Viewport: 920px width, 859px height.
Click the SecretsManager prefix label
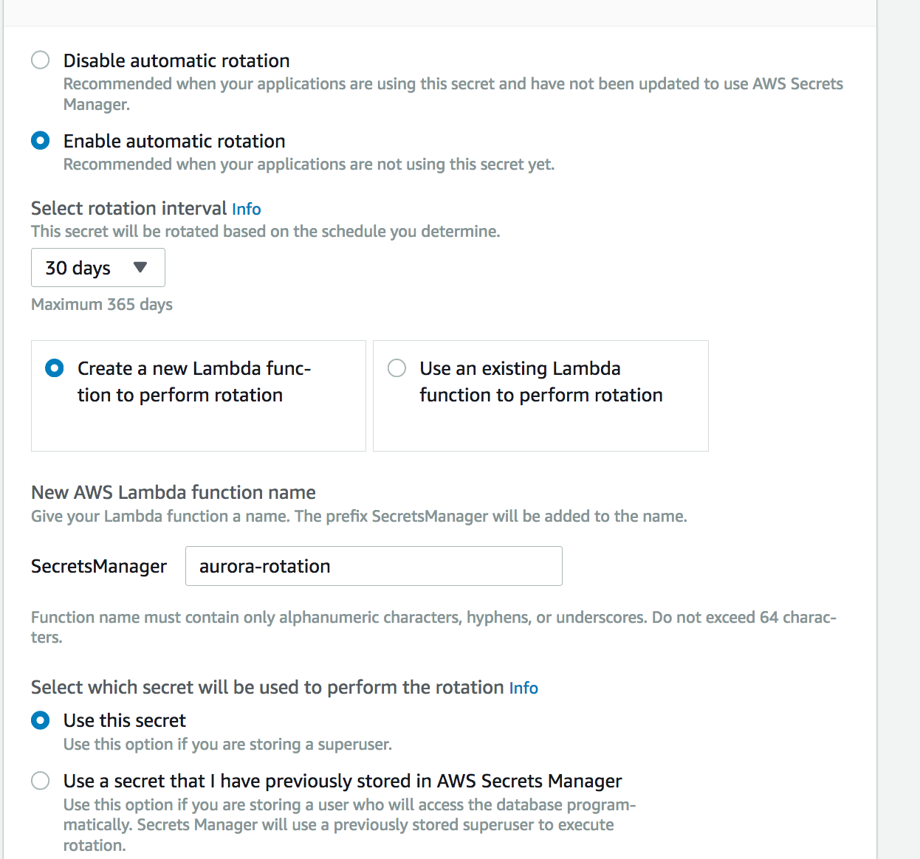pos(99,566)
